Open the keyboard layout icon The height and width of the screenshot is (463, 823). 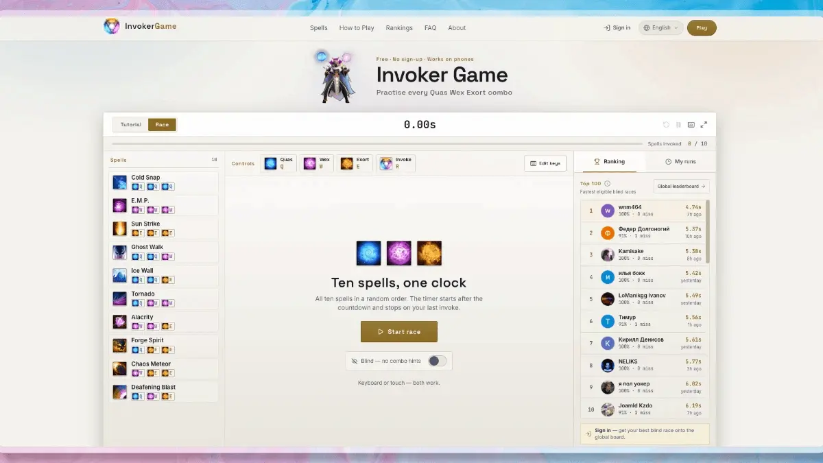coord(691,125)
